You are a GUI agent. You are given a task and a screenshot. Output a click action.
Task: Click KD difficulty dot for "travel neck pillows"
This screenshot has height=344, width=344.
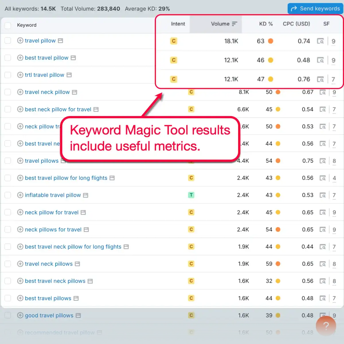click(278, 264)
